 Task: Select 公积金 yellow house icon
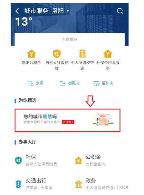[x=78, y=161]
